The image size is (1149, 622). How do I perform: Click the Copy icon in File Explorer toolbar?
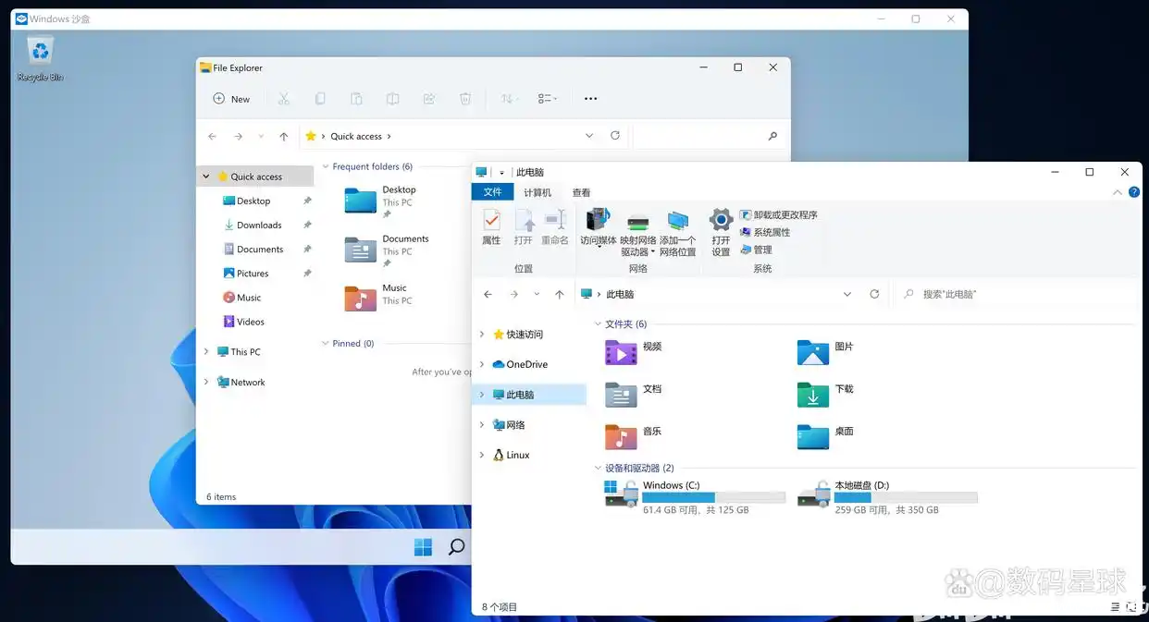point(320,99)
